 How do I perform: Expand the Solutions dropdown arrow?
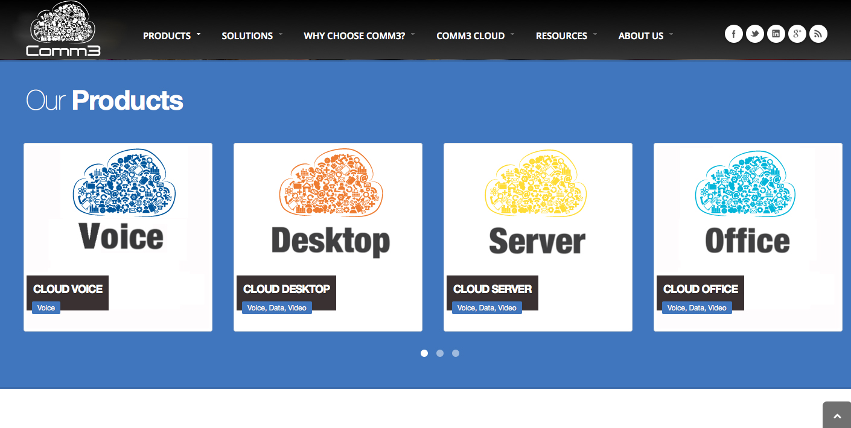pos(281,34)
